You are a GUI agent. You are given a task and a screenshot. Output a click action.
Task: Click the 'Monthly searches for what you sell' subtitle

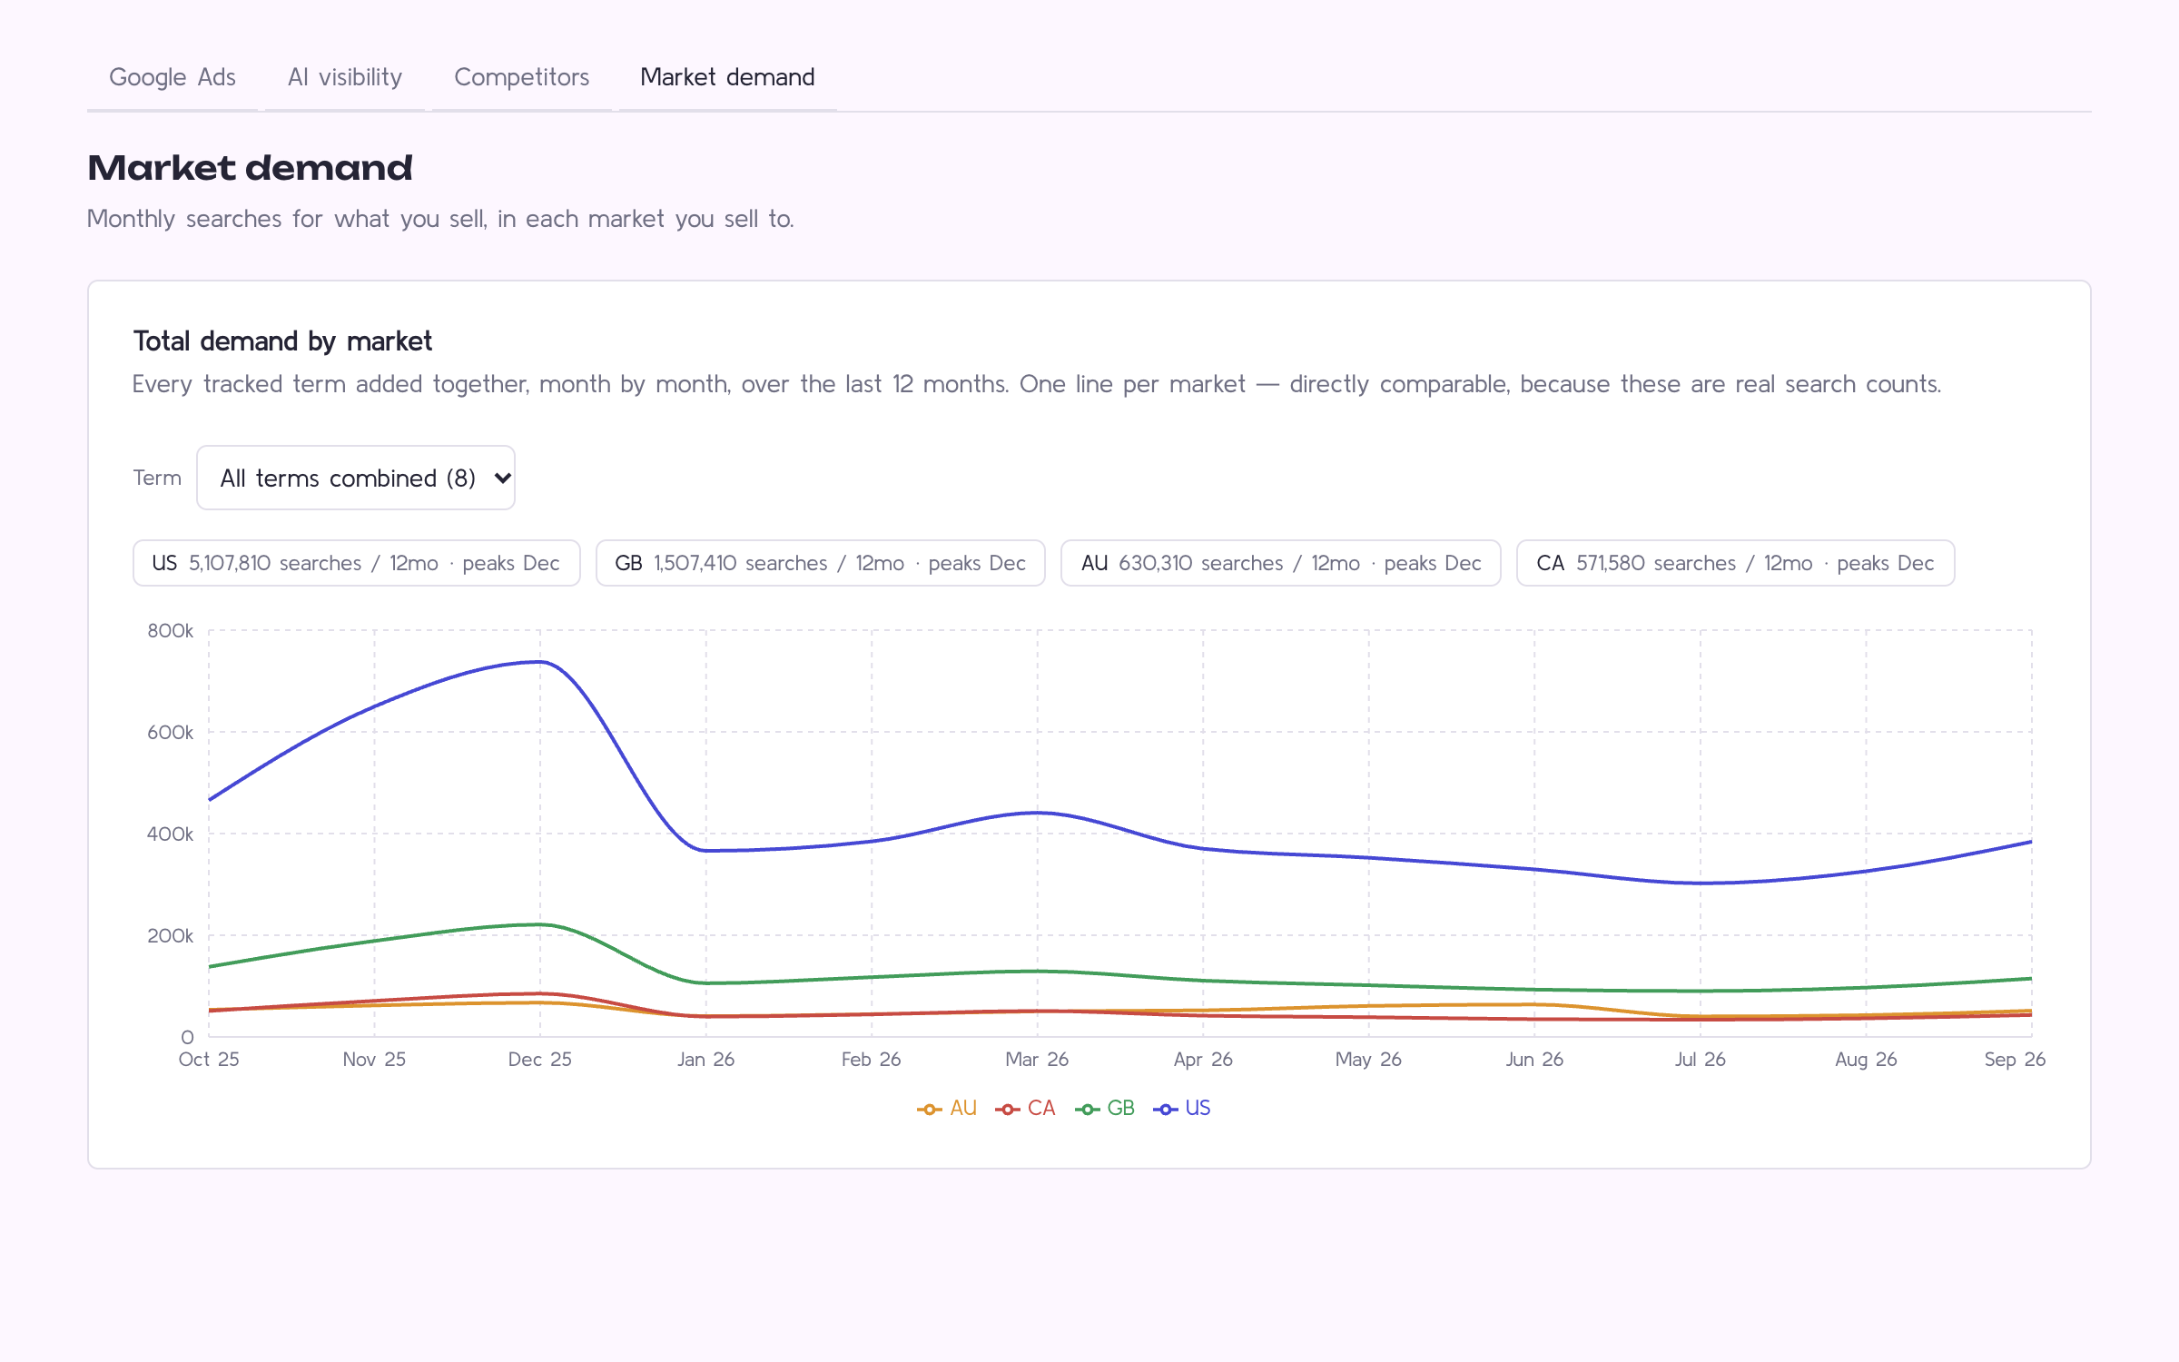(x=440, y=219)
